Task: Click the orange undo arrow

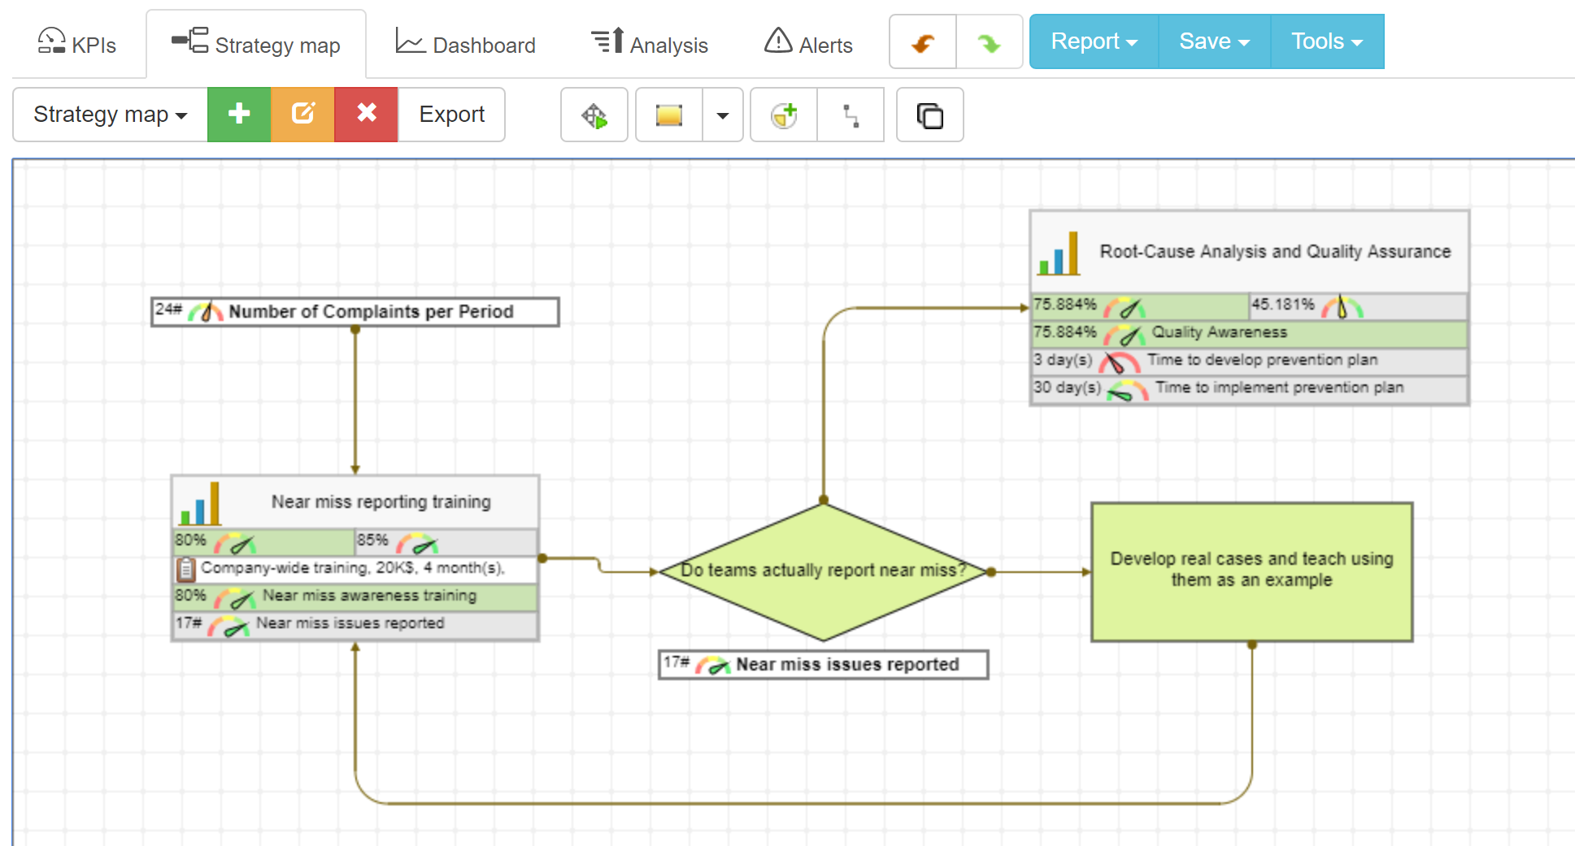Action: [x=923, y=42]
